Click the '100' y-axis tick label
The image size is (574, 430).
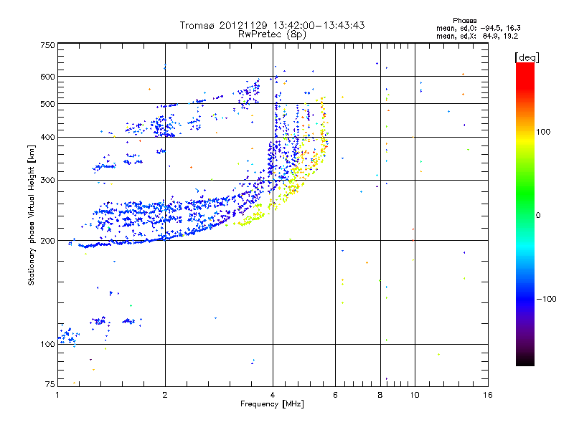[x=47, y=345]
